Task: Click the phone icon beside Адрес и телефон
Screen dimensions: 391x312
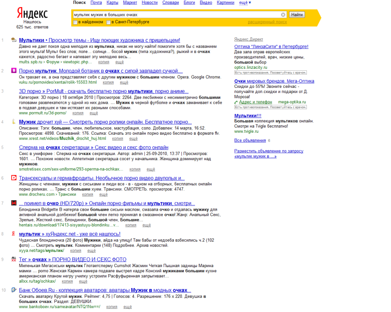Action: 236,102
